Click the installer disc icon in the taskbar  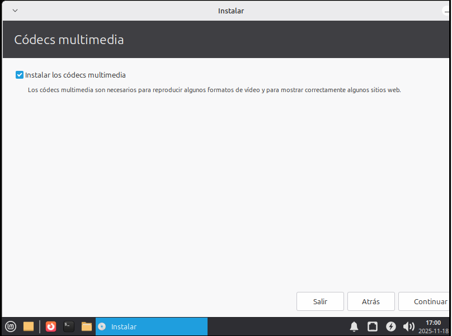coord(102,327)
